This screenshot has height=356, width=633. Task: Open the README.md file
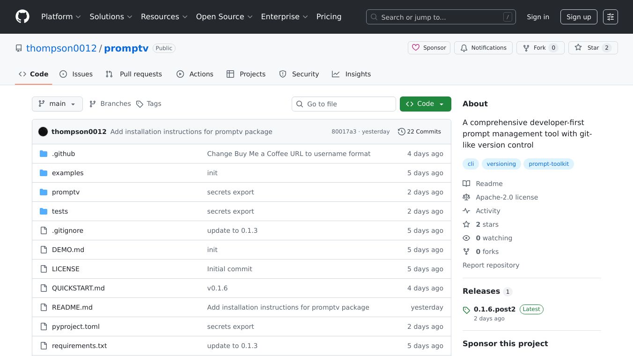point(72,307)
